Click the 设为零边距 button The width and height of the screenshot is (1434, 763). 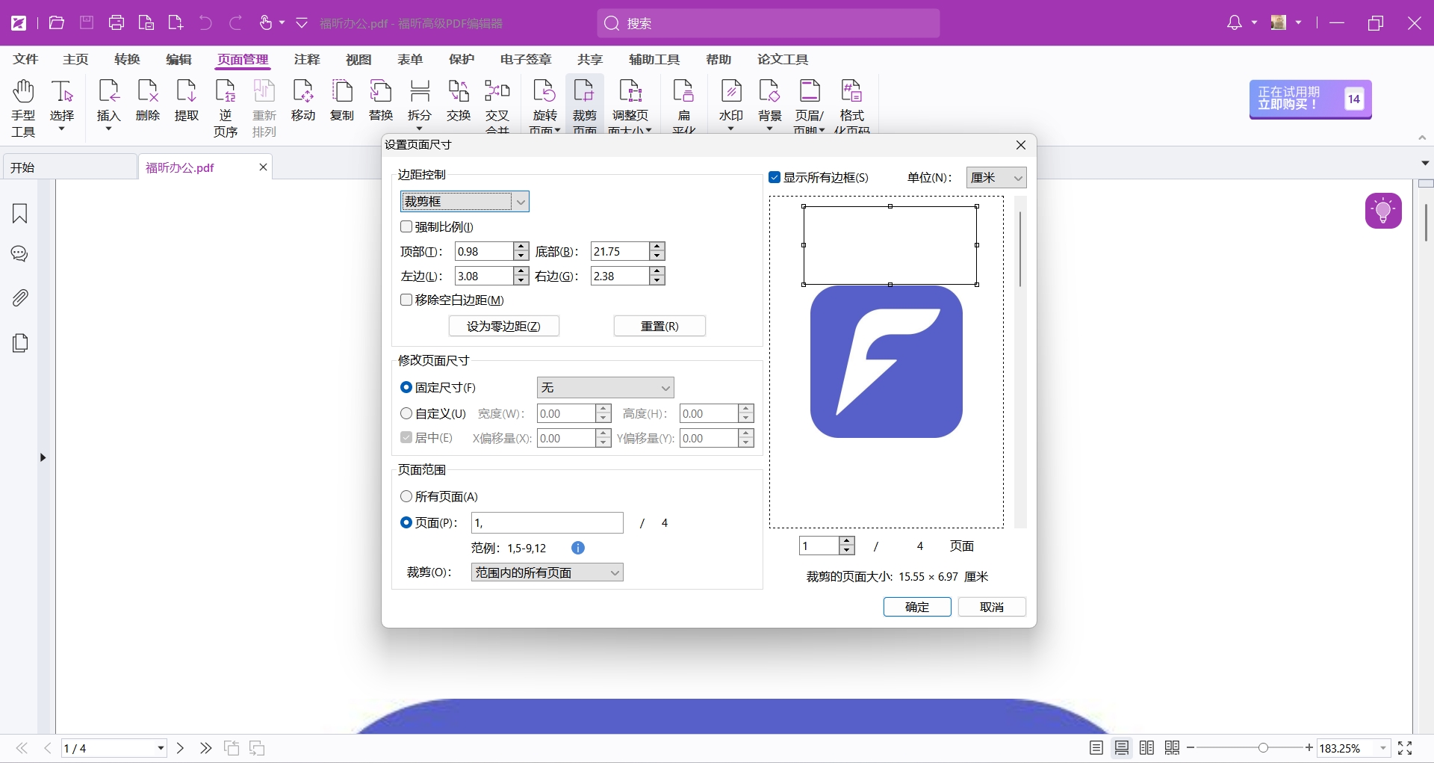[x=503, y=326]
